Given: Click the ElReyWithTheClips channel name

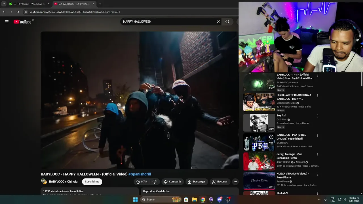Looking at the screenshot, I should pos(286,103).
